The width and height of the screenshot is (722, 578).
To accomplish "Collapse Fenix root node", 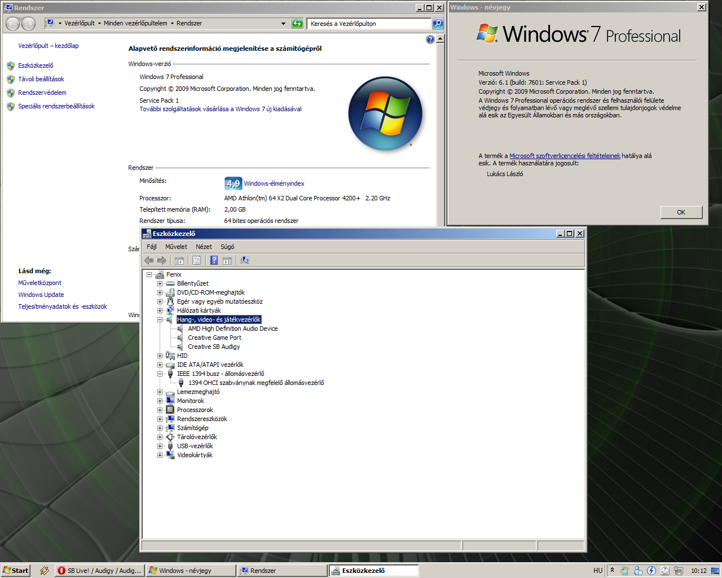I will (x=149, y=274).
